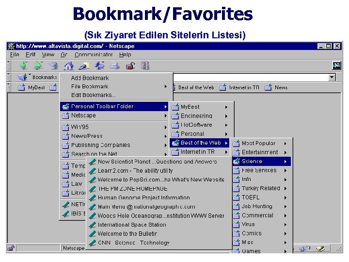Select Comics folder entry

262,233
